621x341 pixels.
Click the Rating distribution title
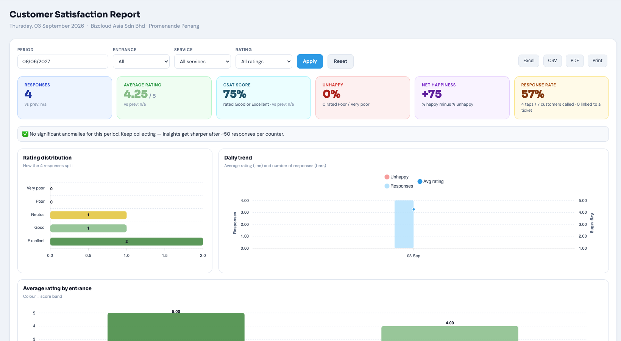click(x=47, y=158)
